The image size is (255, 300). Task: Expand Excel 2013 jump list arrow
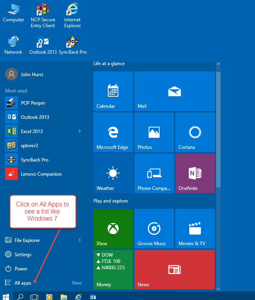(80, 131)
